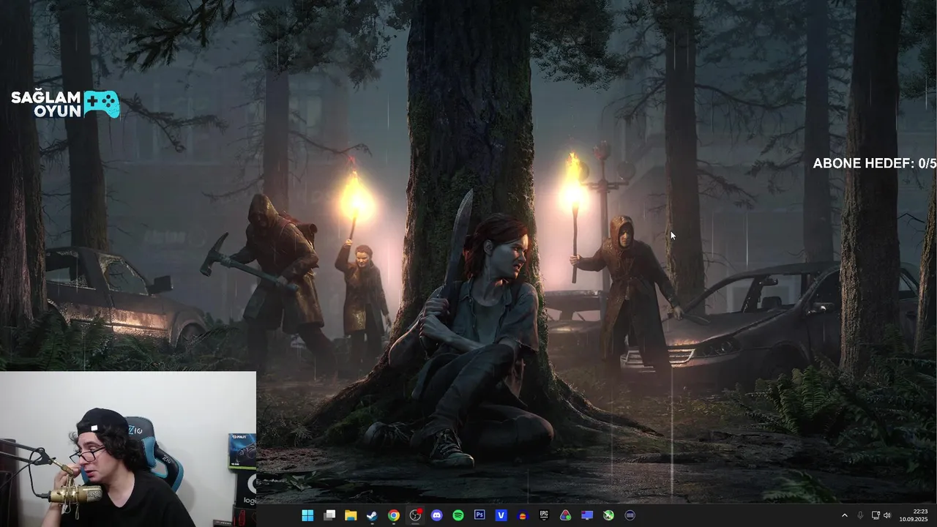This screenshot has width=937, height=527.
Task: Open the blue V app on taskbar
Action: pyautogui.click(x=501, y=515)
